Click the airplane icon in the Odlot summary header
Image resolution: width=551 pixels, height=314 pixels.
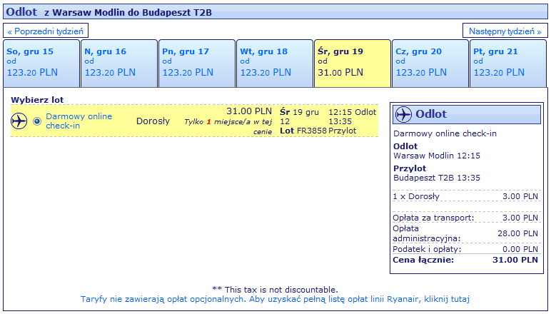pyautogui.click(x=403, y=114)
